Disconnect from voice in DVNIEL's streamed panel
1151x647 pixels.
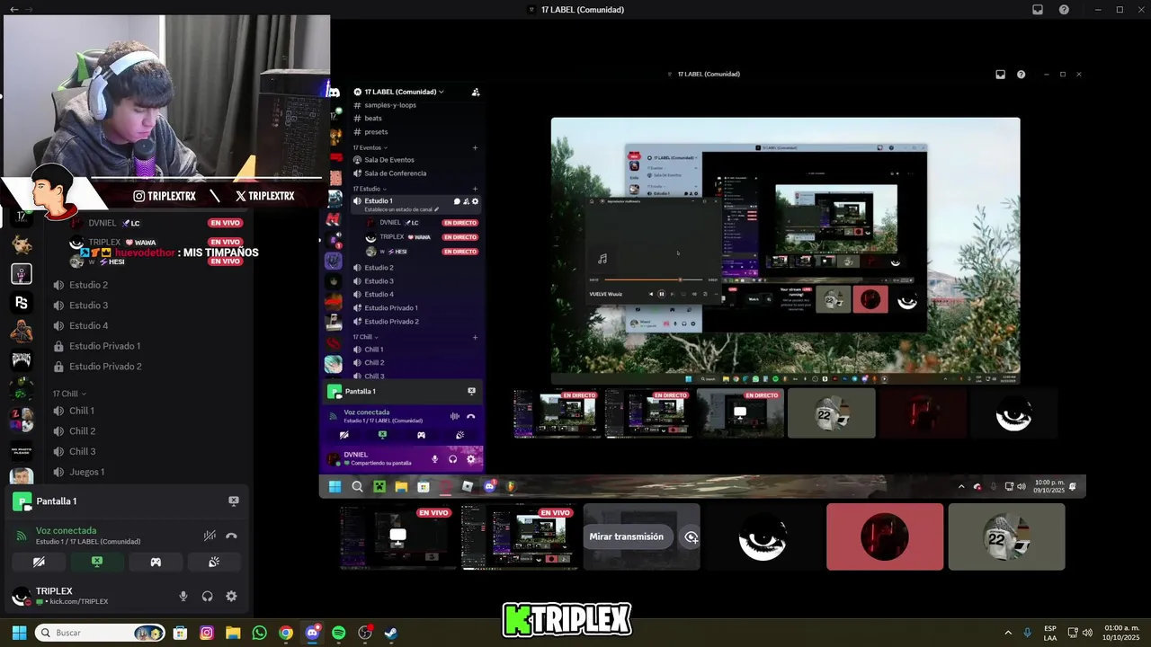pos(470,416)
